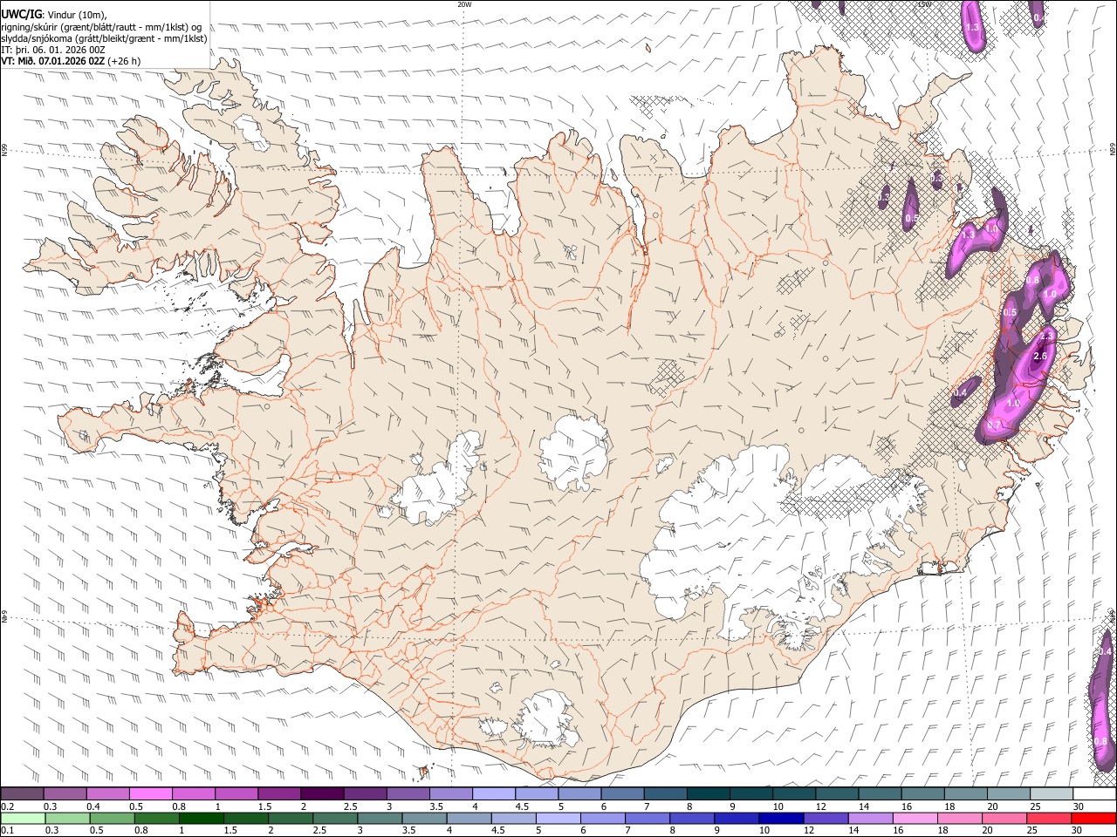Click the upper legend swatch starting at 4
Viewport: 1117px width, 837px height.
[493, 793]
